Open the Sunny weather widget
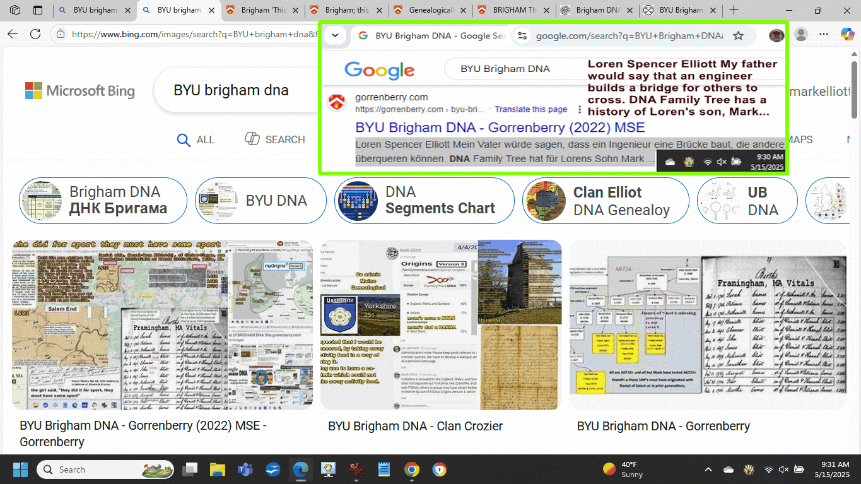 pos(623,469)
